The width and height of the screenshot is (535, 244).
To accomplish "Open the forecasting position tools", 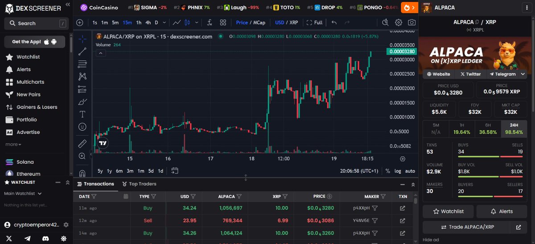I will tap(82, 89).
